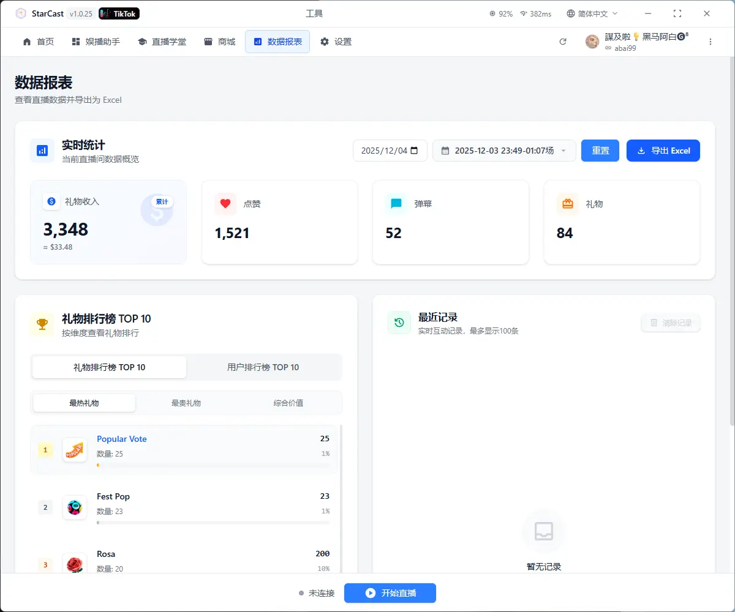This screenshot has height=612, width=735.
Task: Click the calendar icon in date field
Action: [415, 151]
